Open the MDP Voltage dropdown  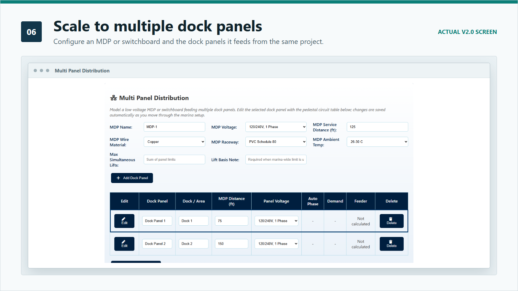276,127
